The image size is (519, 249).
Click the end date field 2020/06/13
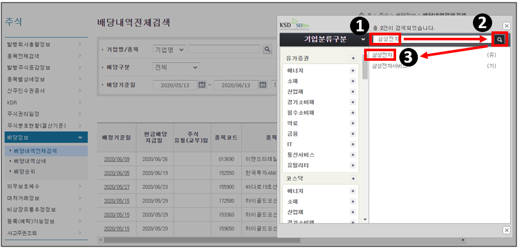[x=236, y=85]
